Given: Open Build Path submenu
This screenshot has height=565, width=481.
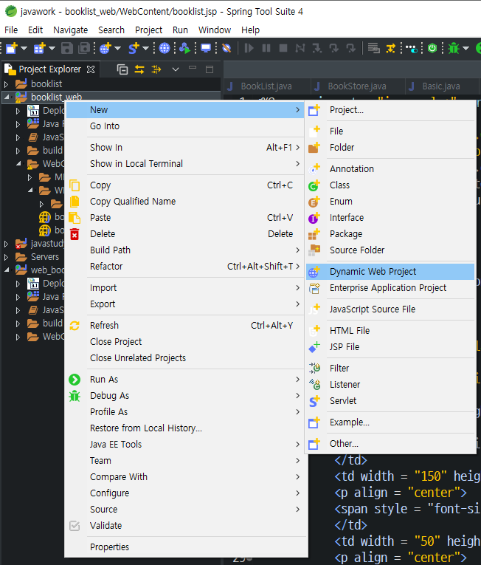Looking at the screenshot, I should click(x=187, y=250).
